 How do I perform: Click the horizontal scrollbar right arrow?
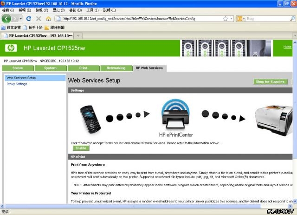tap(290, 206)
